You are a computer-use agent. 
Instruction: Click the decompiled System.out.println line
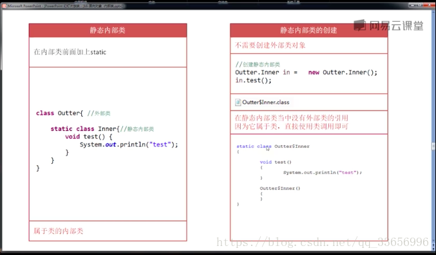[x=323, y=173]
